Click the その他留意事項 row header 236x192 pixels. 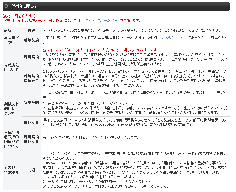12,170
